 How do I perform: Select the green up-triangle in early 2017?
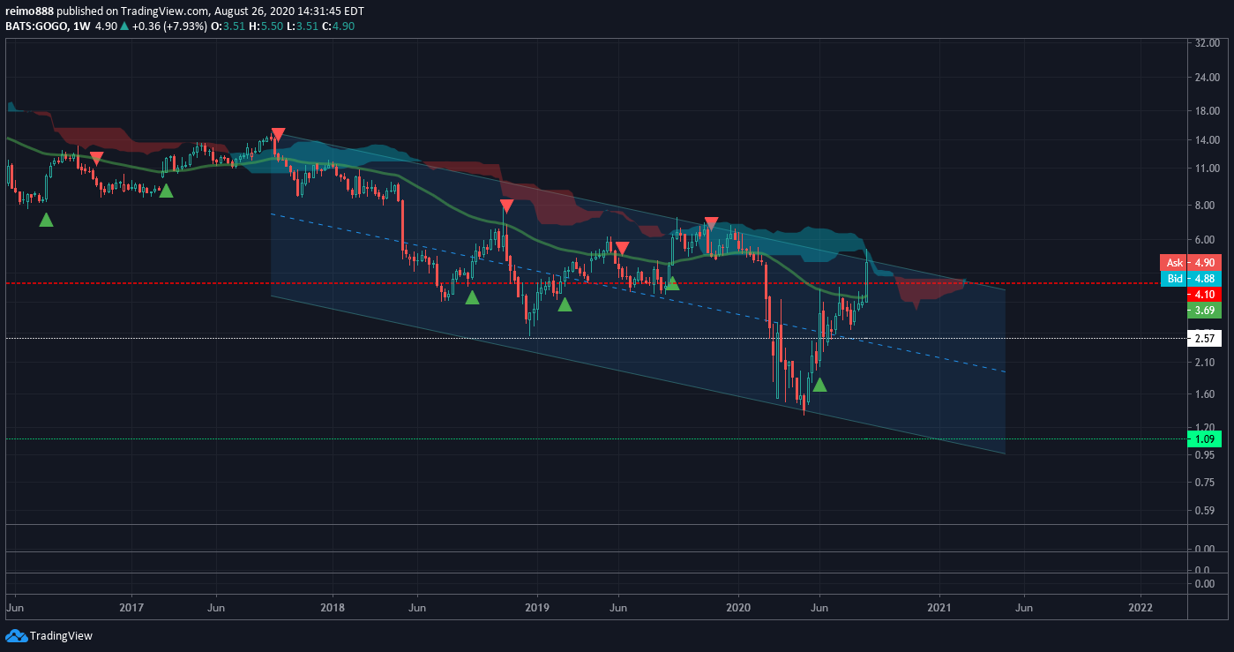(166, 190)
